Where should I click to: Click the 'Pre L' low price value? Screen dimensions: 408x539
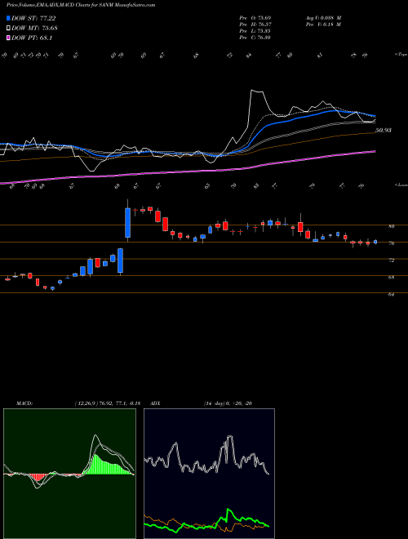[255, 31]
